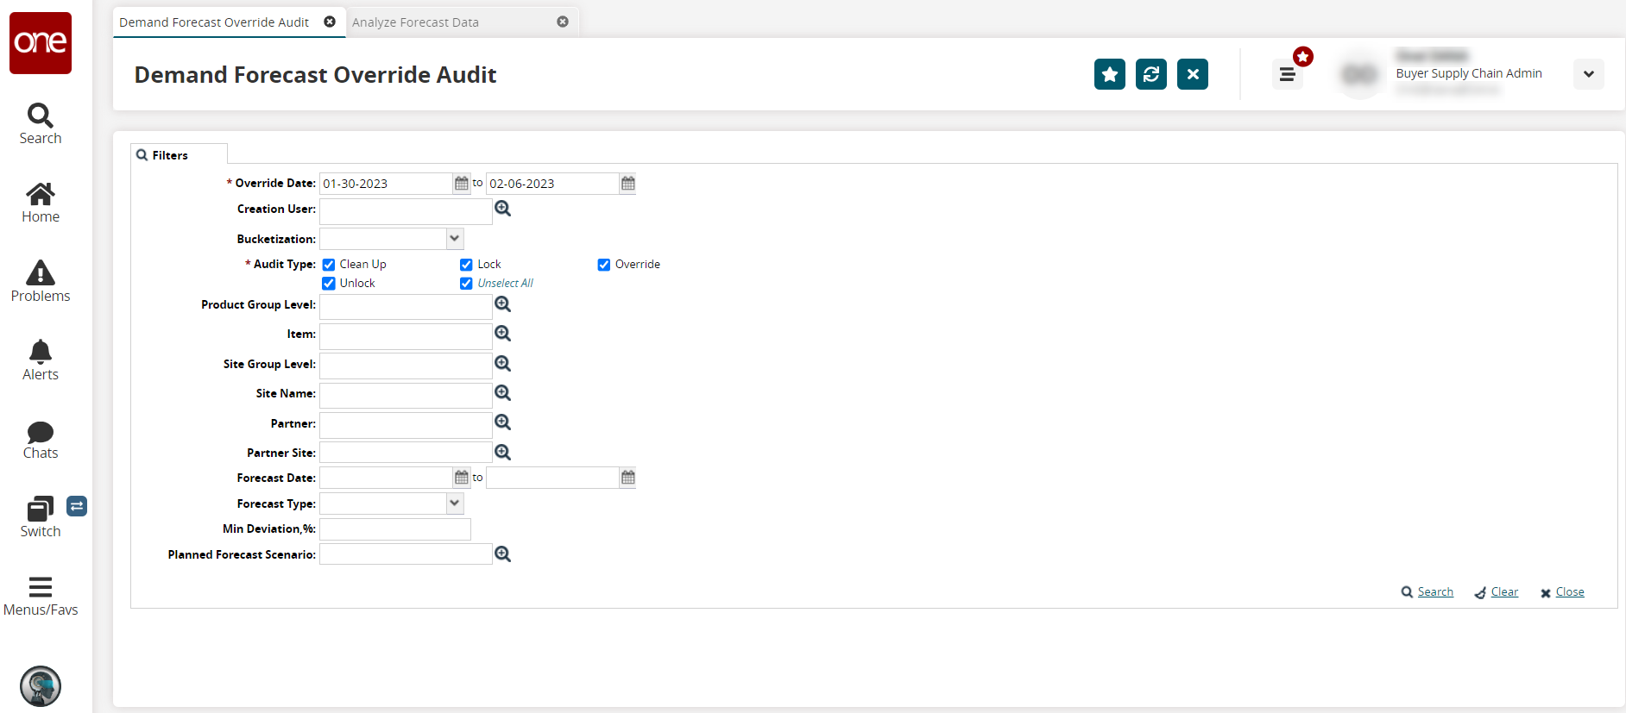Uncheck the Clean Up audit type
The width and height of the screenshot is (1626, 713).
pyautogui.click(x=329, y=265)
